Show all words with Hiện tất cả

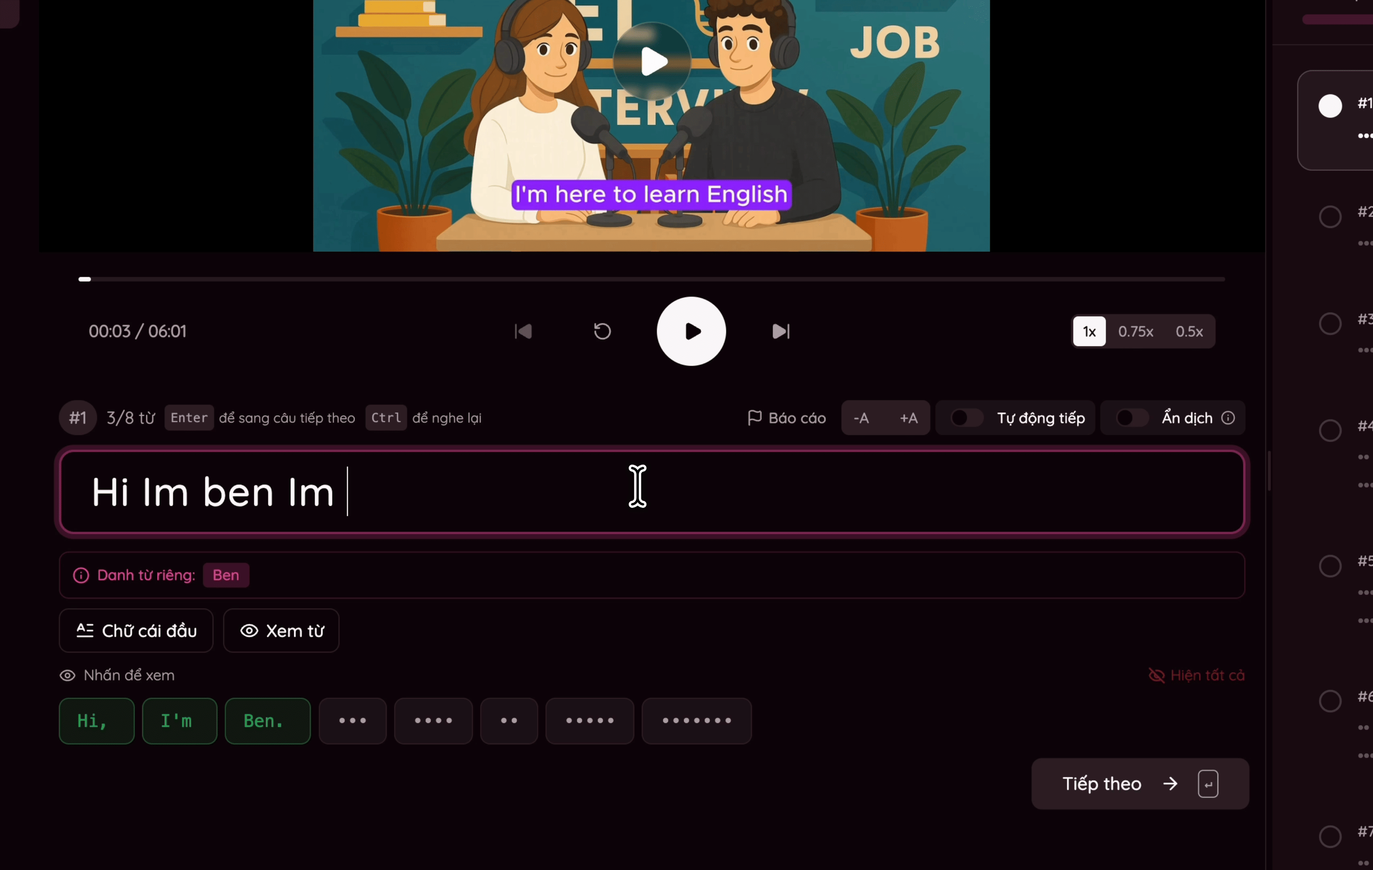click(x=1196, y=675)
